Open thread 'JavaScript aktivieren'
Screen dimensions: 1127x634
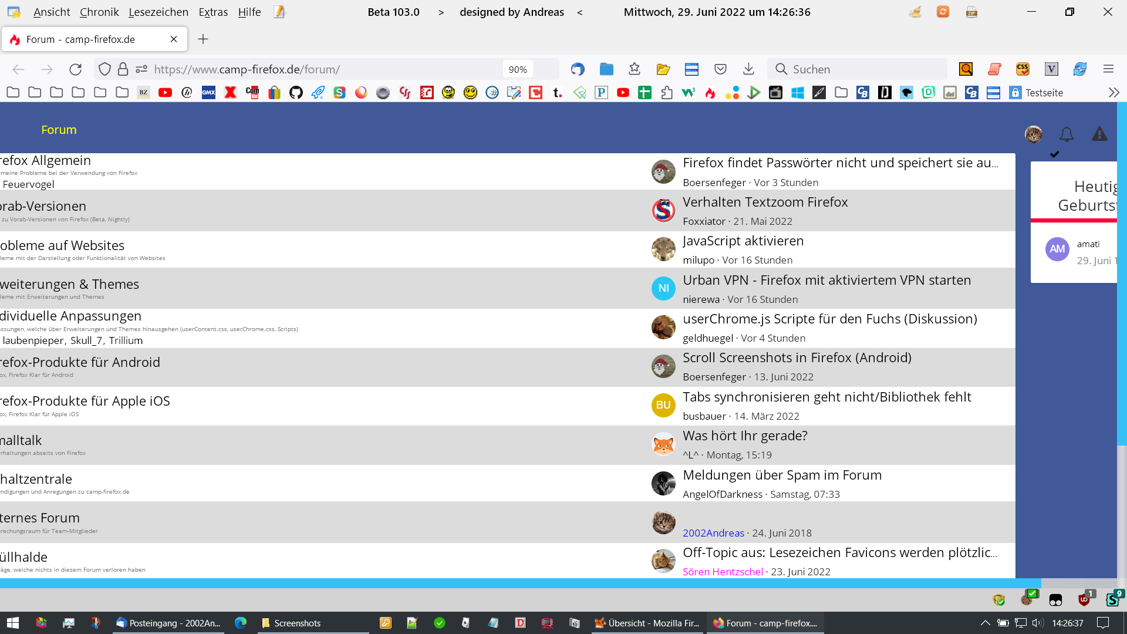pos(743,241)
